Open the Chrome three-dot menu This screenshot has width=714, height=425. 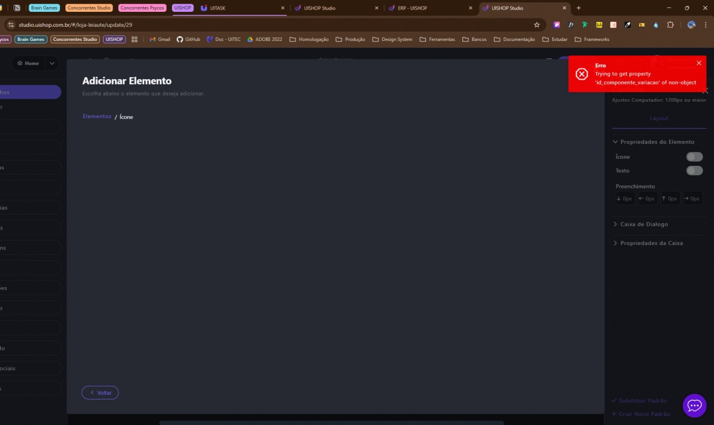(705, 25)
